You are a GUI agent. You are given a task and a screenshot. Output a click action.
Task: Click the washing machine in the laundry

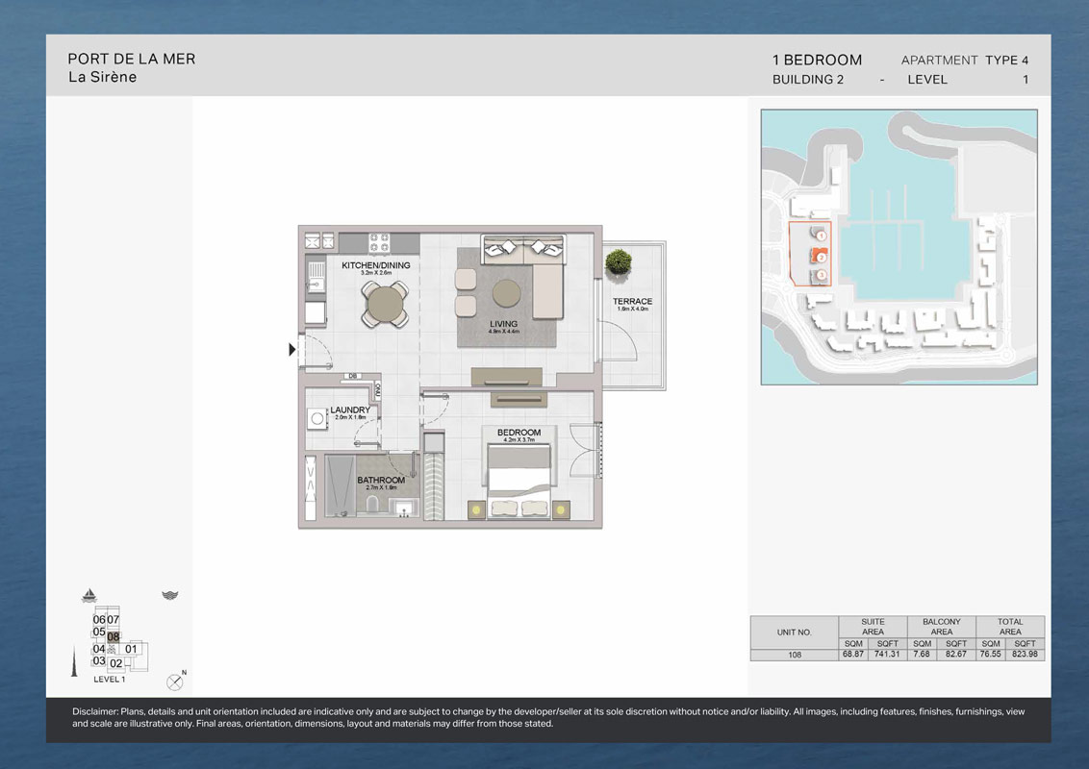point(317,419)
